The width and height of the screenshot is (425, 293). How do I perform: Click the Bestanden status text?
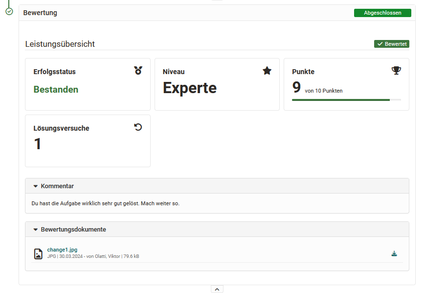[x=56, y=89]
